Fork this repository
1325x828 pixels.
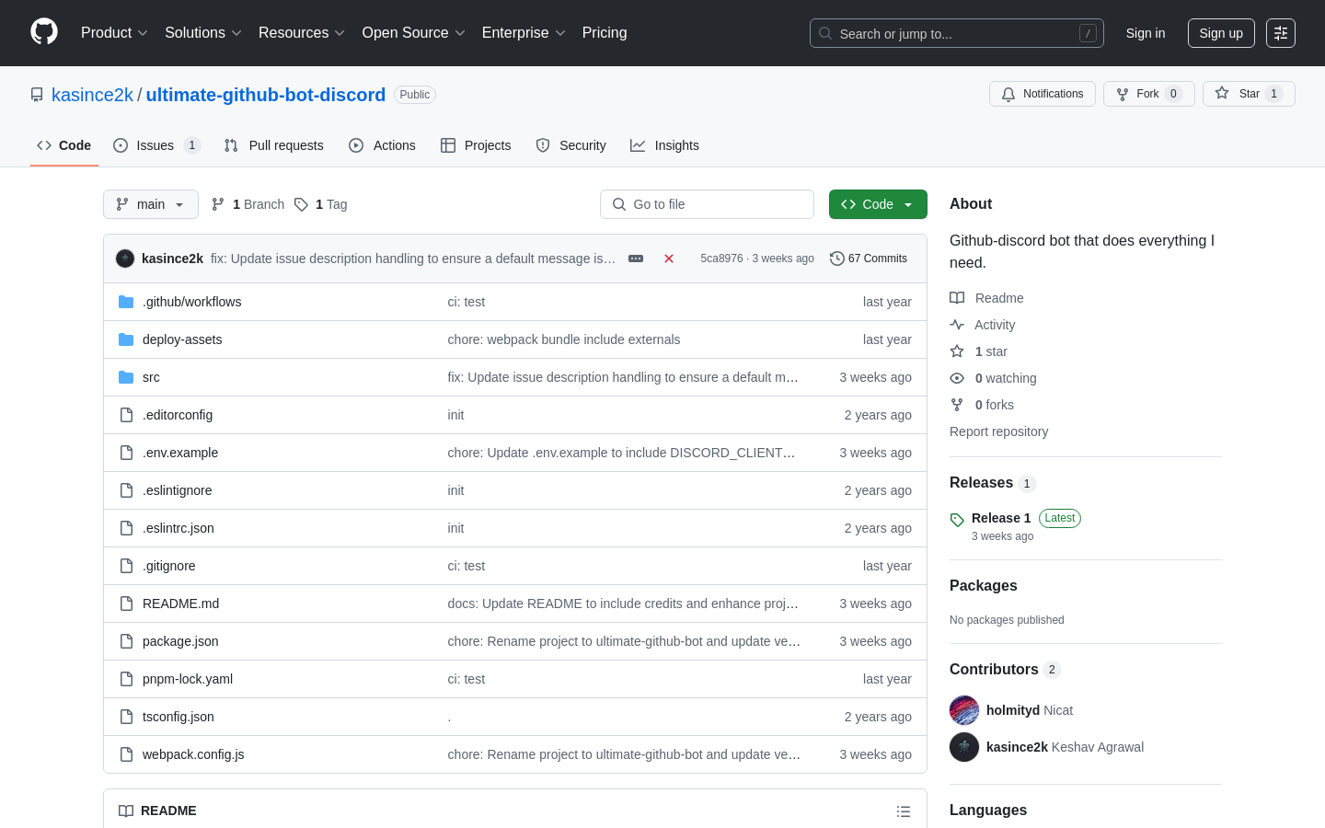point(1148,94)
